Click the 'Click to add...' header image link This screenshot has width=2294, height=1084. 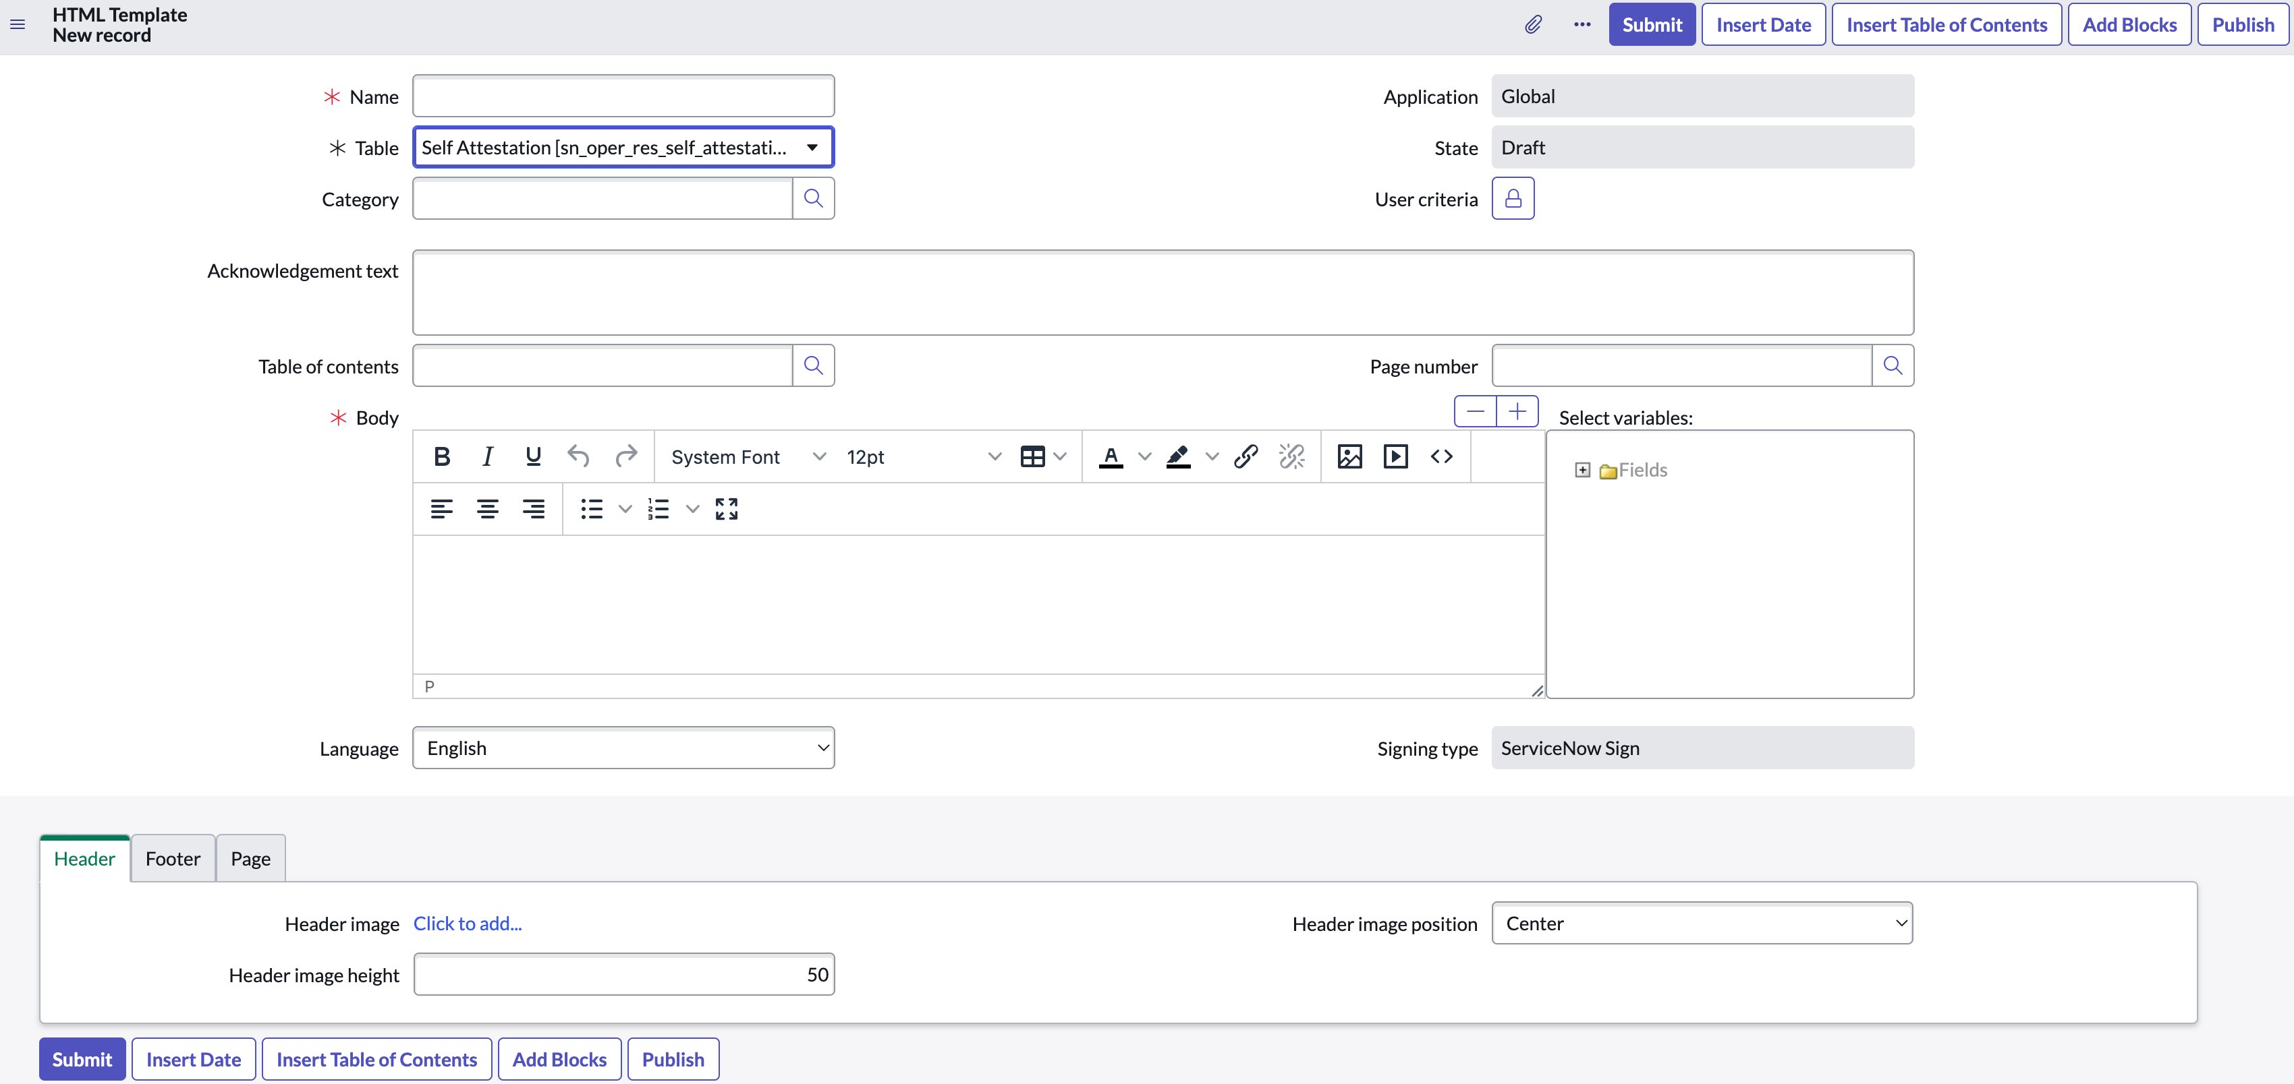pos(468,924)
